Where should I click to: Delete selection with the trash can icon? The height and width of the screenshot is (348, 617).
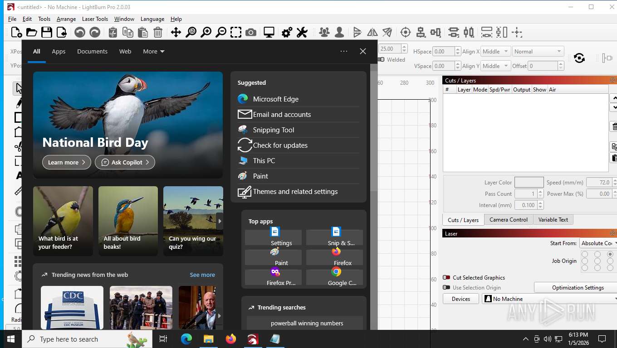[x=158, y=32]
